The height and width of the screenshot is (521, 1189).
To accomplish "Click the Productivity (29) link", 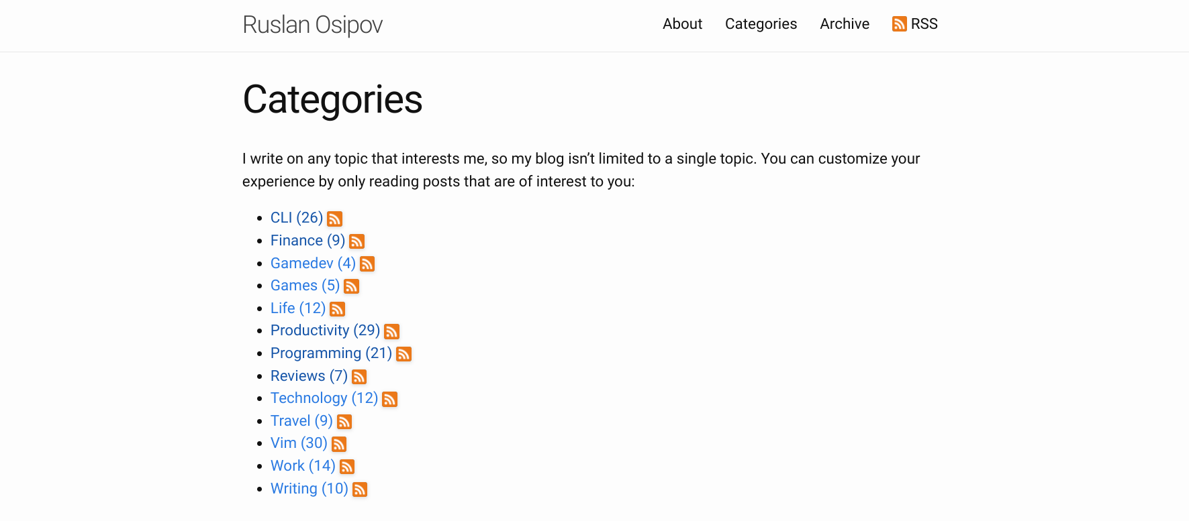I will [325, 330].
